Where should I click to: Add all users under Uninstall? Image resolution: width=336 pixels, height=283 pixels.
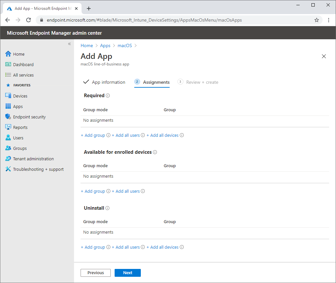point(126,247)
